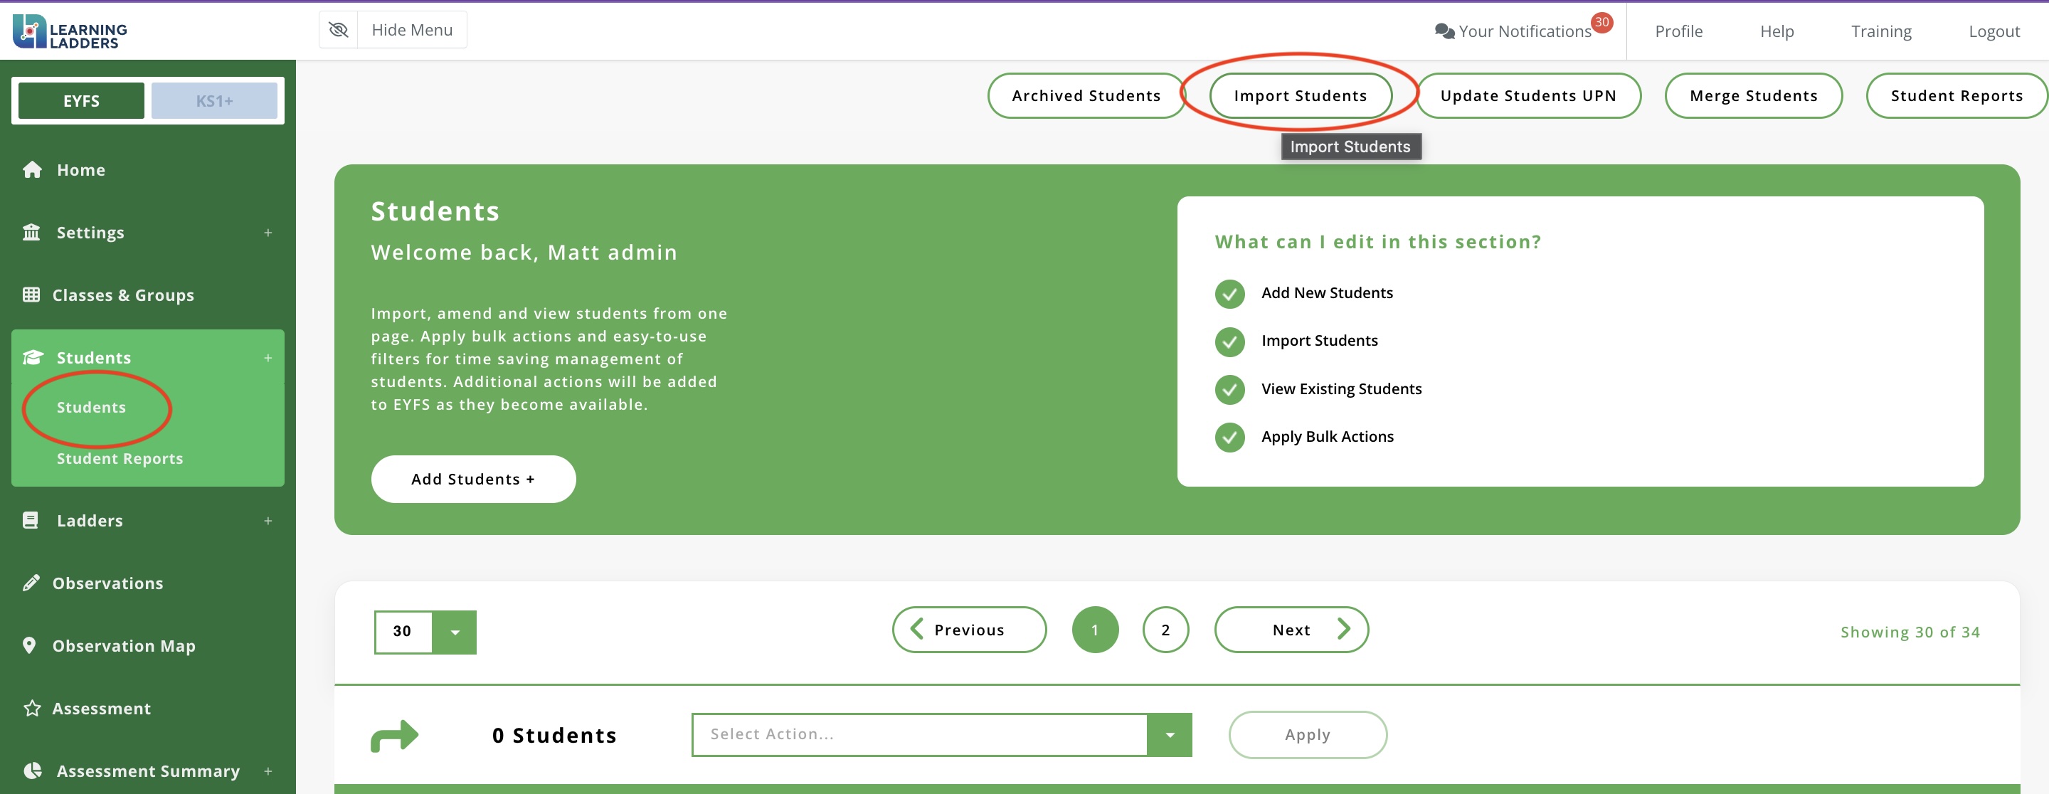Open Student Reports in sidebar submenu
The height and width of the screenshot is (794, 2049).
[120, 458]
